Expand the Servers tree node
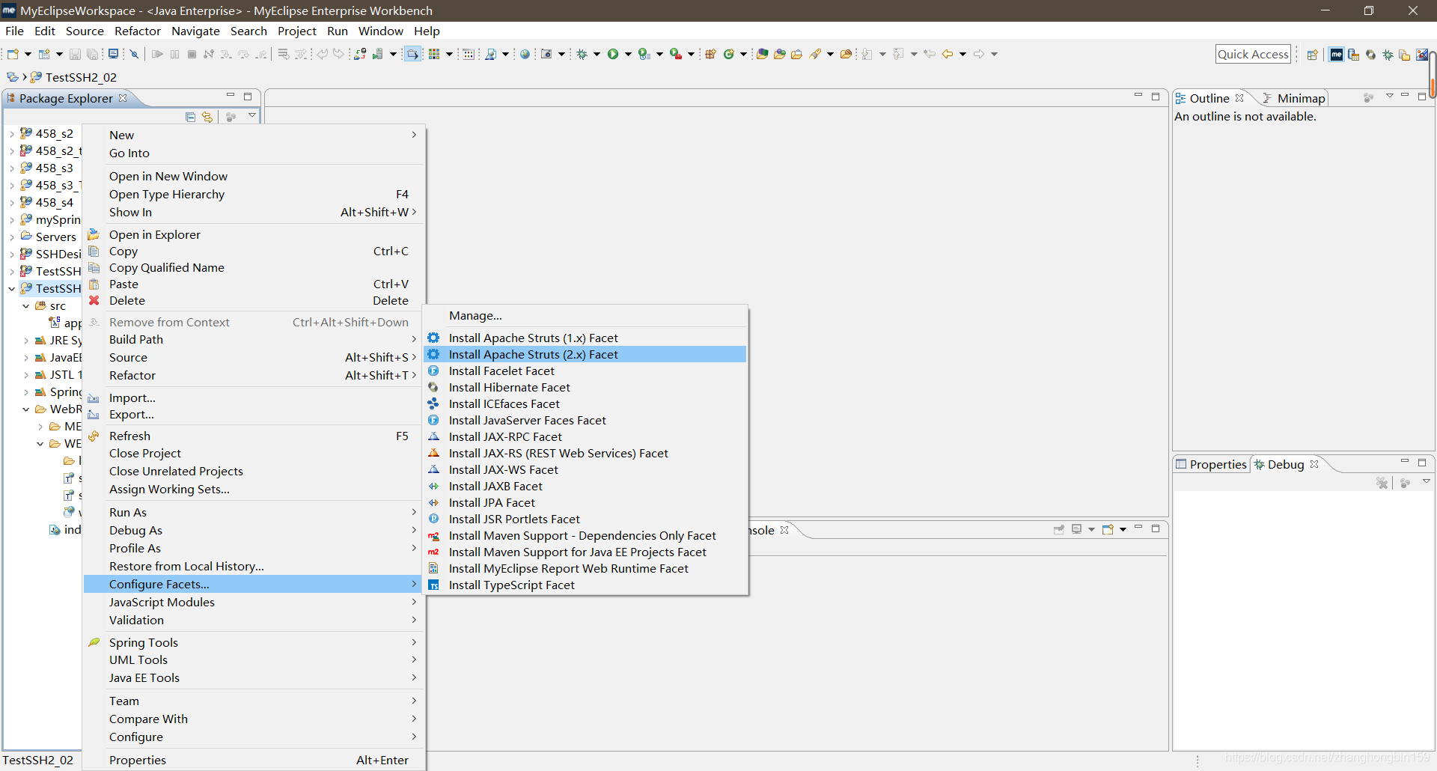Image resolution: width=1437 pixels, height=771 pixels. [12, 237]
